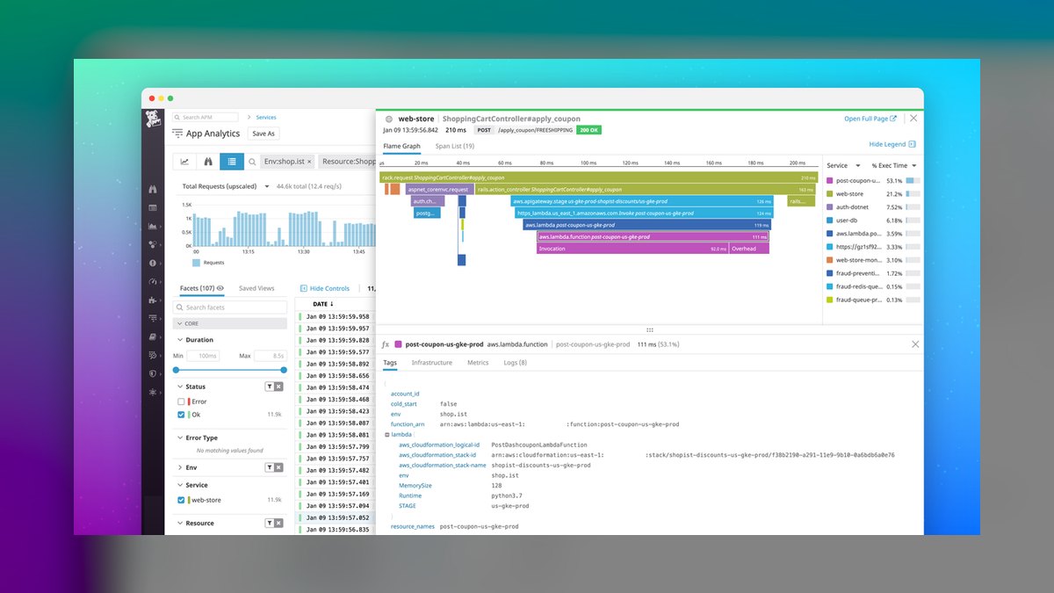Open the Infrastructure tab
The image size is (1054, 593).
pyautogui.click(x=432, y=362)
